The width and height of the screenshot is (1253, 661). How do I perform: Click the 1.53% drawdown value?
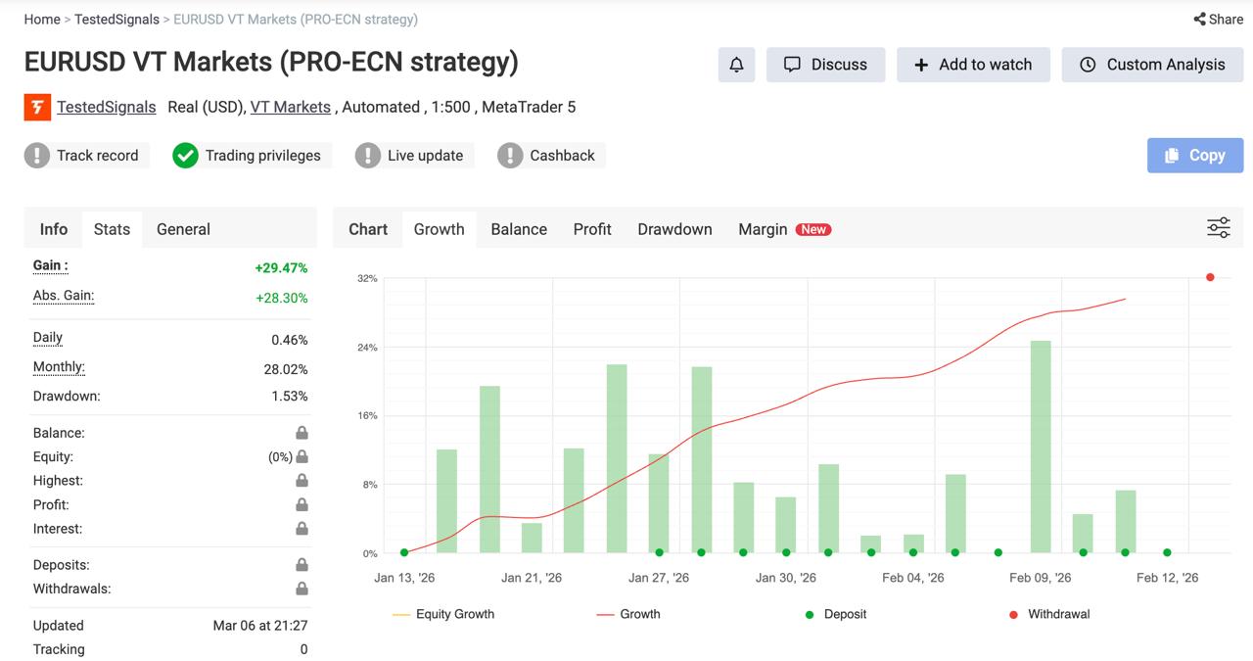click(x=290, y=396)
